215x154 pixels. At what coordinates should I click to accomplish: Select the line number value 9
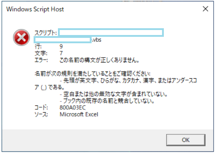pyautogui.click(x=61, y=46)
